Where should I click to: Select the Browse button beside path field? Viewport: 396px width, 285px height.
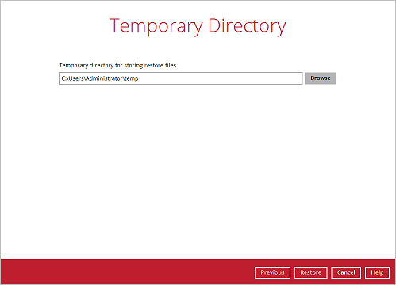click(x=321, y=78)
